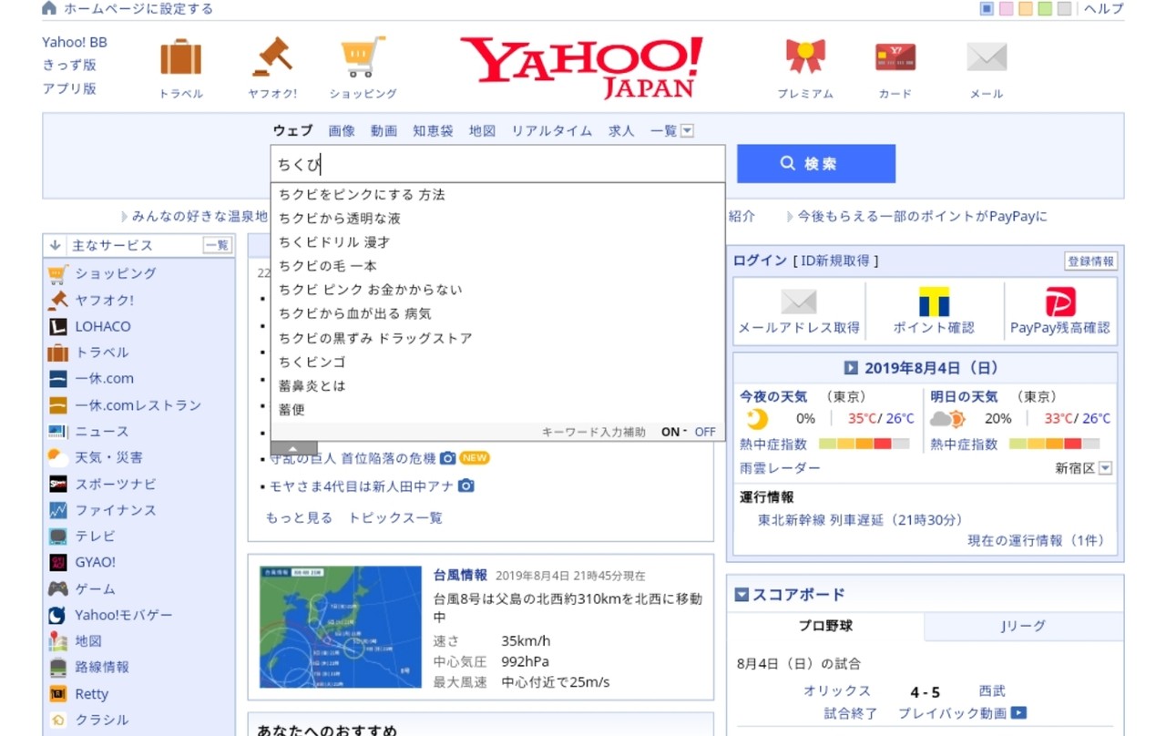The image size is (1166, 736).
Task: Open the typhoon forecast map thumbnail
Action: tap(341, 627)
